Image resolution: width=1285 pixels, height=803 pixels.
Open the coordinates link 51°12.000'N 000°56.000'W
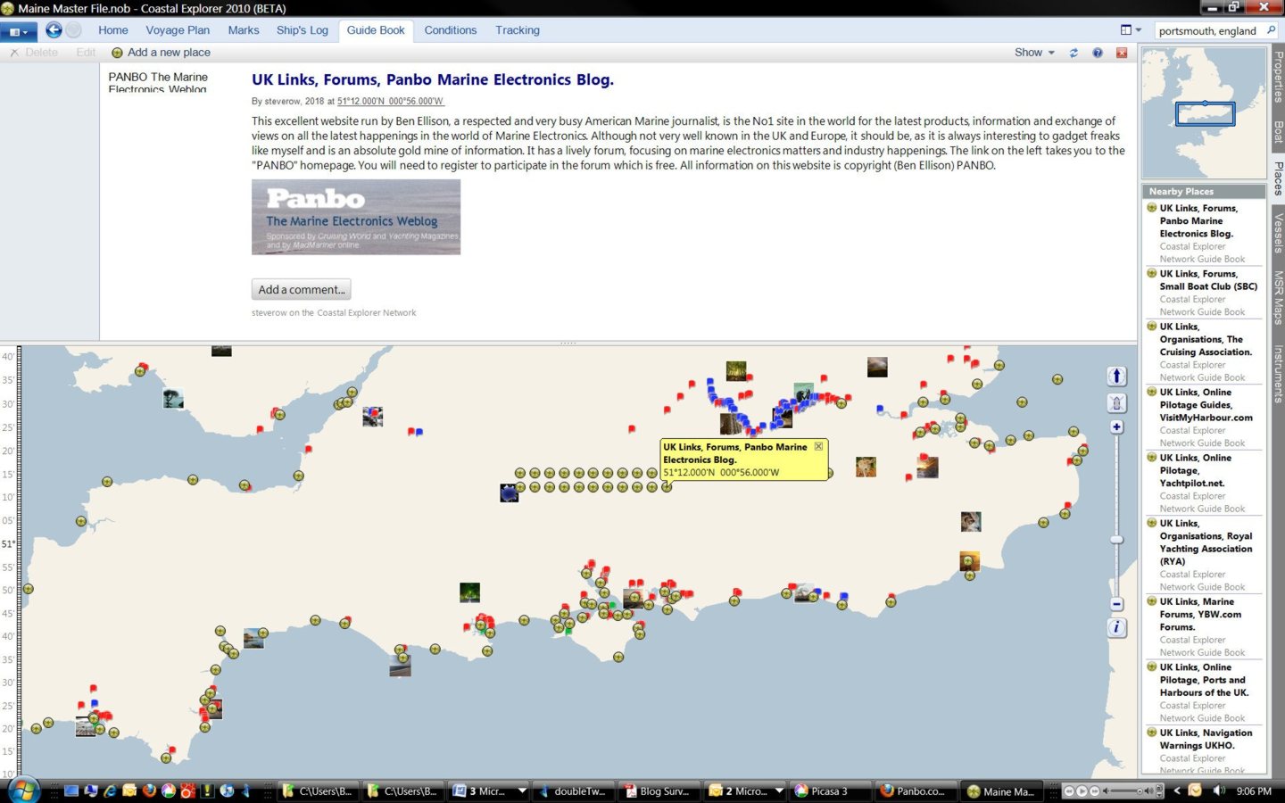click(x=390, y=102)
